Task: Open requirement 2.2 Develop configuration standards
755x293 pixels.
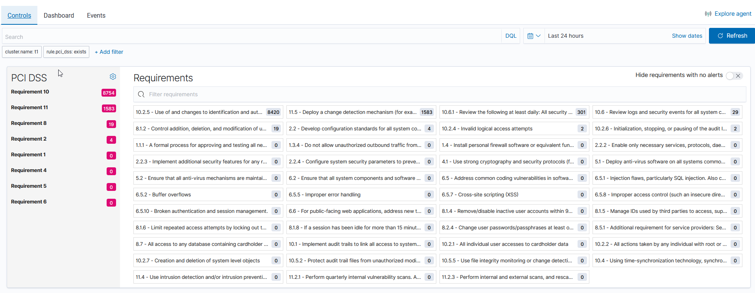Action: [x=361, y=128]
